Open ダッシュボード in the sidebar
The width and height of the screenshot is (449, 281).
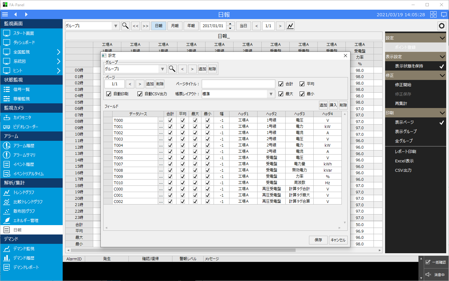click(x=31, y=42)
